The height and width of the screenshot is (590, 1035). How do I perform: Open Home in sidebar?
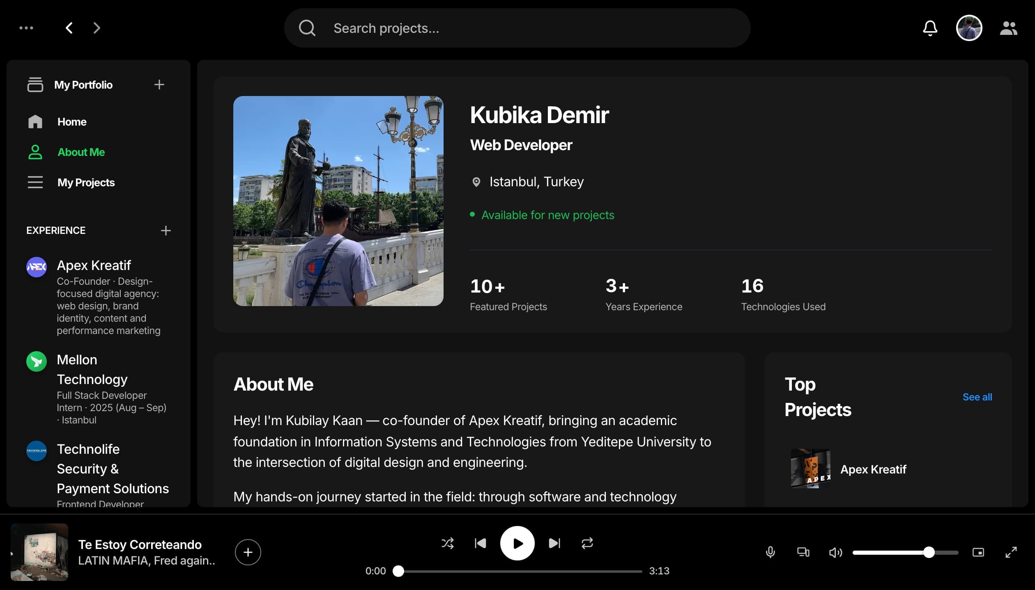click(99, 122)
